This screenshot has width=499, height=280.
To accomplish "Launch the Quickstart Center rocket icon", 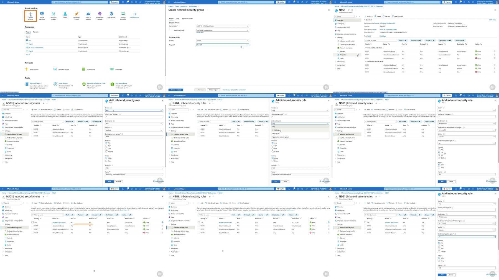I will pyautogui.click(x=77, y=16).
